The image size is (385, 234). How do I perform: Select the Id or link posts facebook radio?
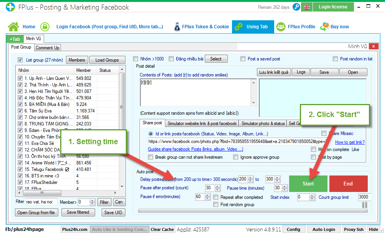pyautogui.click(x=151, y=134)
